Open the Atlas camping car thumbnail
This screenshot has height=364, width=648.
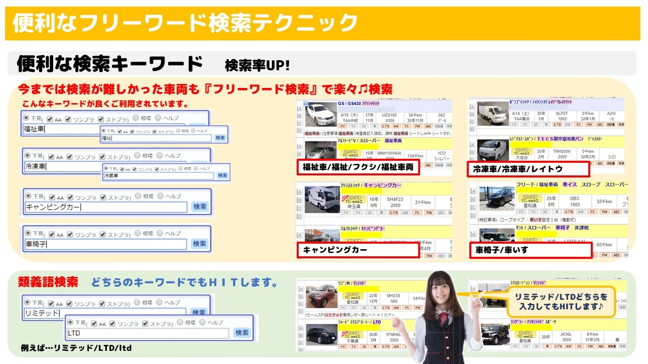point(323,199)
